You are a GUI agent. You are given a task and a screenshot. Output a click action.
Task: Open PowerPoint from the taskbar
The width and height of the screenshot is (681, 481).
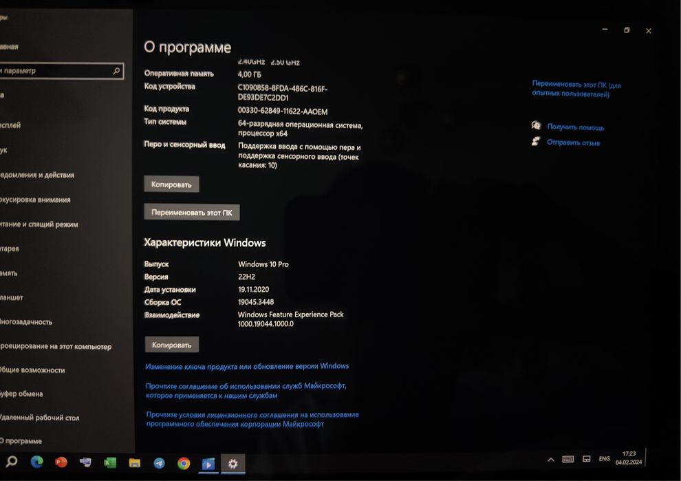tap(61, 462)
